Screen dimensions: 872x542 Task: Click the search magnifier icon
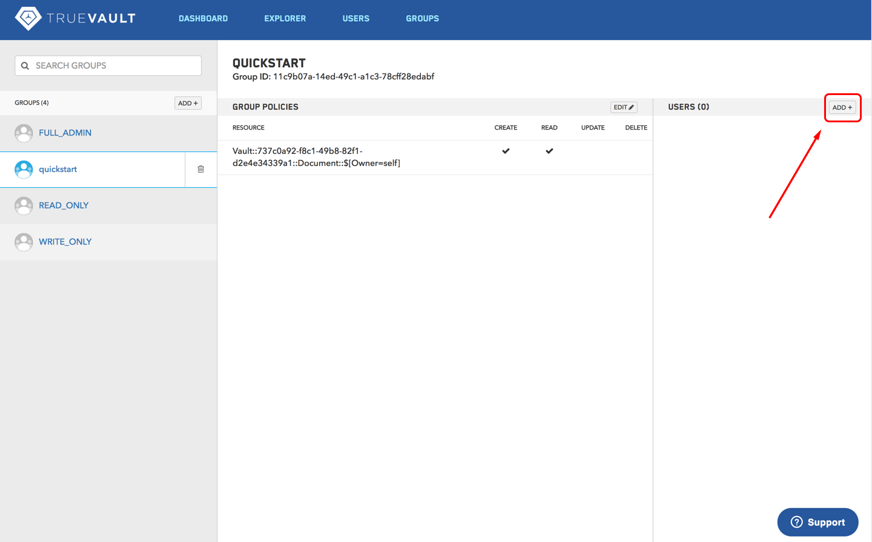pos(25,65)
